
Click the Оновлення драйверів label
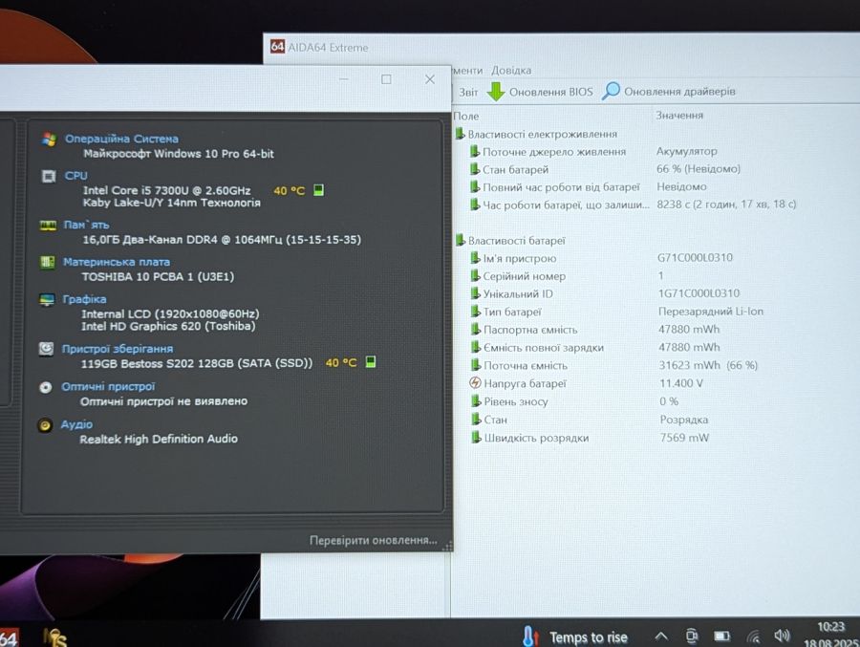[679, 91]
